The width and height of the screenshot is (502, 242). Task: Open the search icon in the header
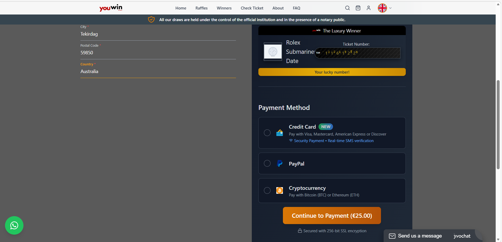[x=347, y=8]
